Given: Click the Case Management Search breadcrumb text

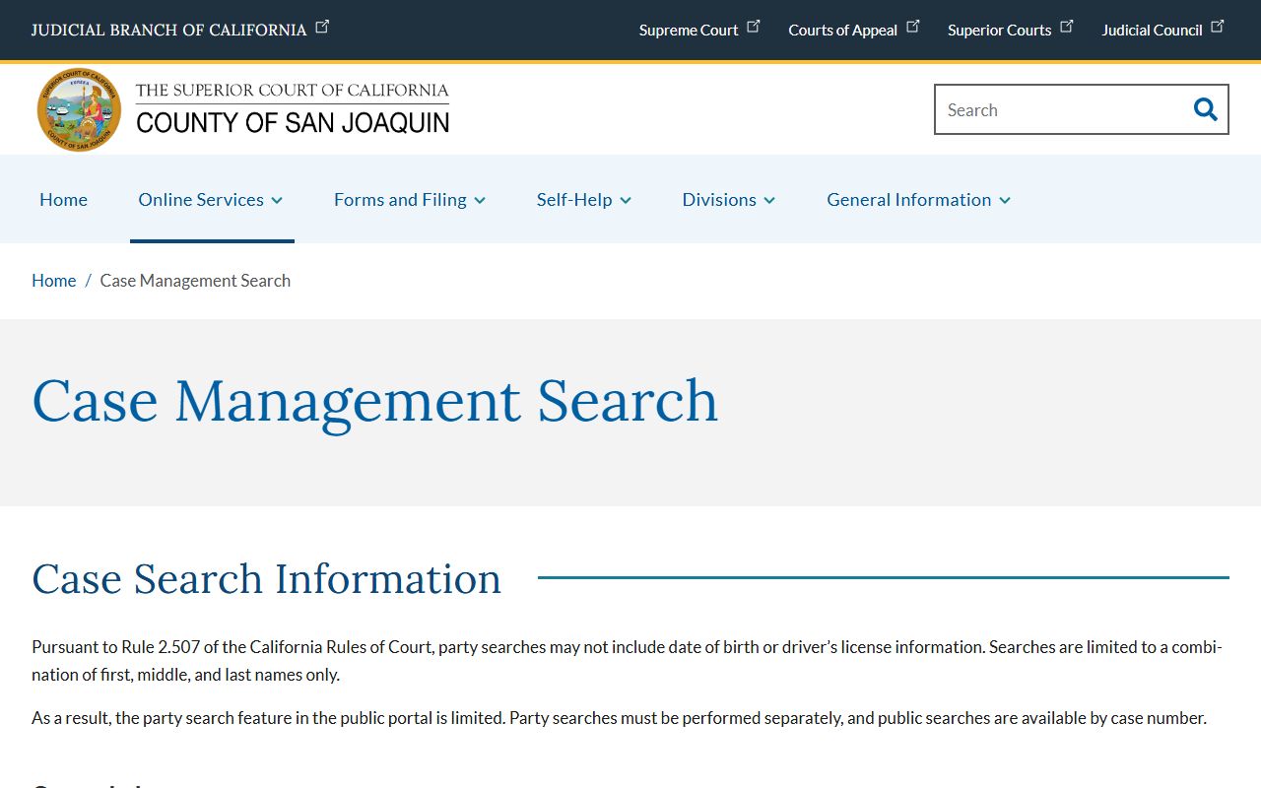Looking at the screenshot, I should pos(195,281).
